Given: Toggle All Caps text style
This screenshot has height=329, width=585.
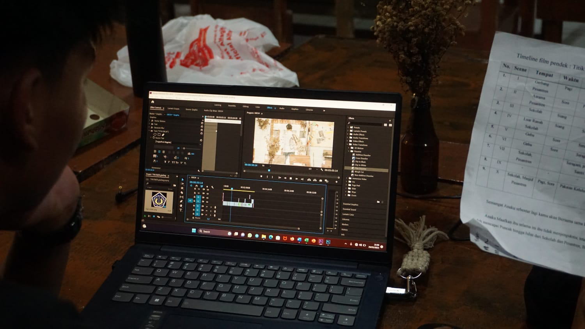Looking at the screenshot, I should 173,163.
